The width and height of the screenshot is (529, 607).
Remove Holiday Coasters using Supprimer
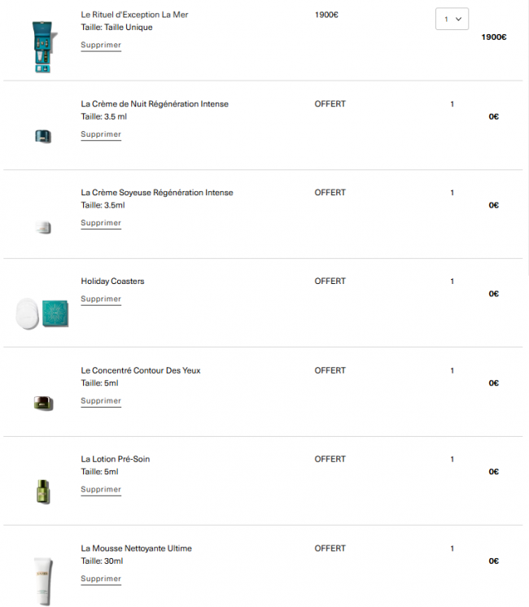[101, 299]
